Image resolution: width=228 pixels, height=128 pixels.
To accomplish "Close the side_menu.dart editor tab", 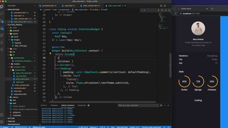I will 125,6.
